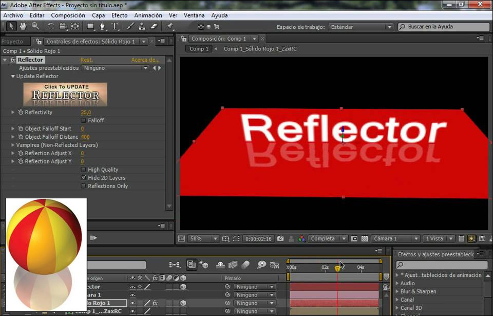Select the Rectangle shape tool

click(91, 26)
